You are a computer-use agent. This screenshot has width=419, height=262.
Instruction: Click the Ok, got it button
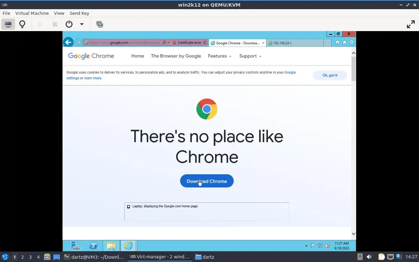(x=330, y=75)
